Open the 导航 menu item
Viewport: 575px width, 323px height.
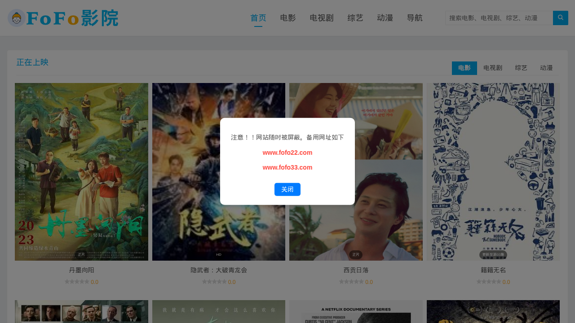(415, 18)
